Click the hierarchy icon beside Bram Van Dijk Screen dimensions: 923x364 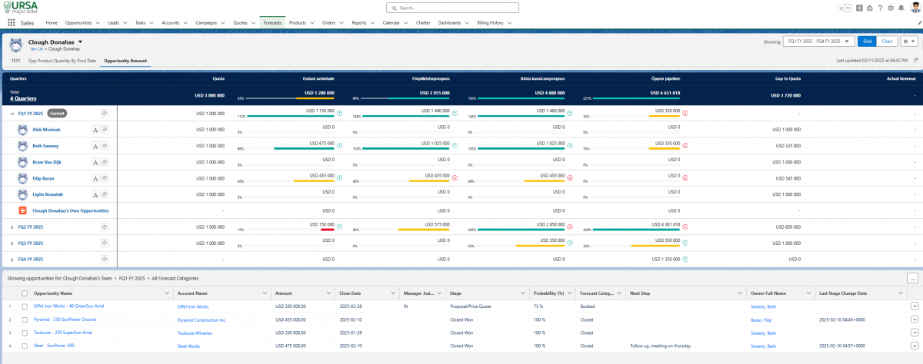tap(95, 163)
